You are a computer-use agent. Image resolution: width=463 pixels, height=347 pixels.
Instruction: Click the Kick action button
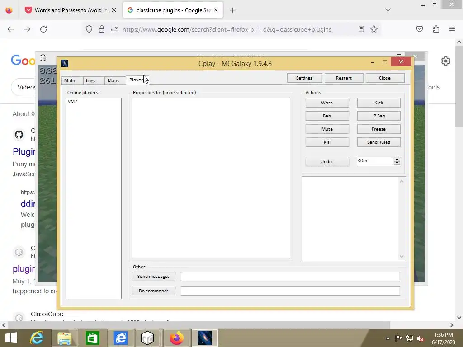(x=378, y=103)
